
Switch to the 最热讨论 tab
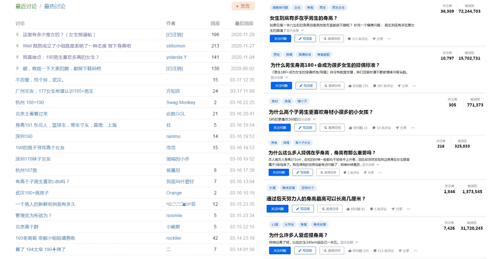[54, 6]
